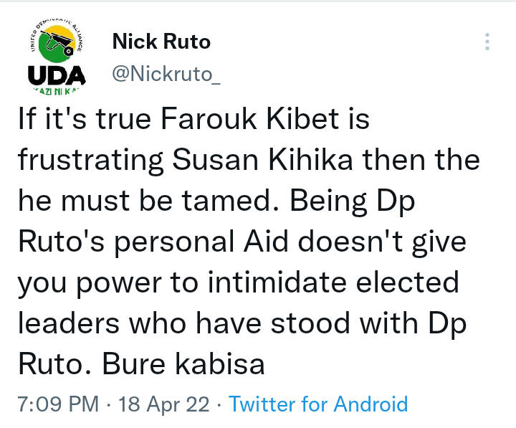Click the Kazi ni Kazi slogan under the logo
This screenshot has width=516, height=428.
(57, 91)
